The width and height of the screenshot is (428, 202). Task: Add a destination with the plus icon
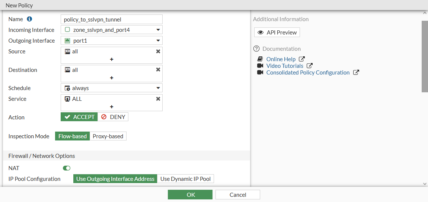tap(112, 78)
